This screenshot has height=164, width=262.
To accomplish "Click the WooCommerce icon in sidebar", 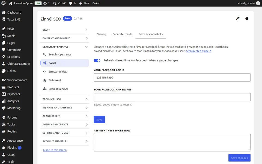I will [4, 80].
